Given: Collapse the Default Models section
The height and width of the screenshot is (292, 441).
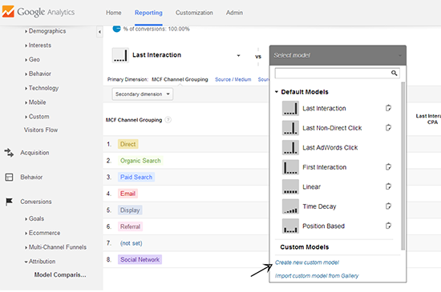Looking at the screenshot, I should (x=277, y=92).
